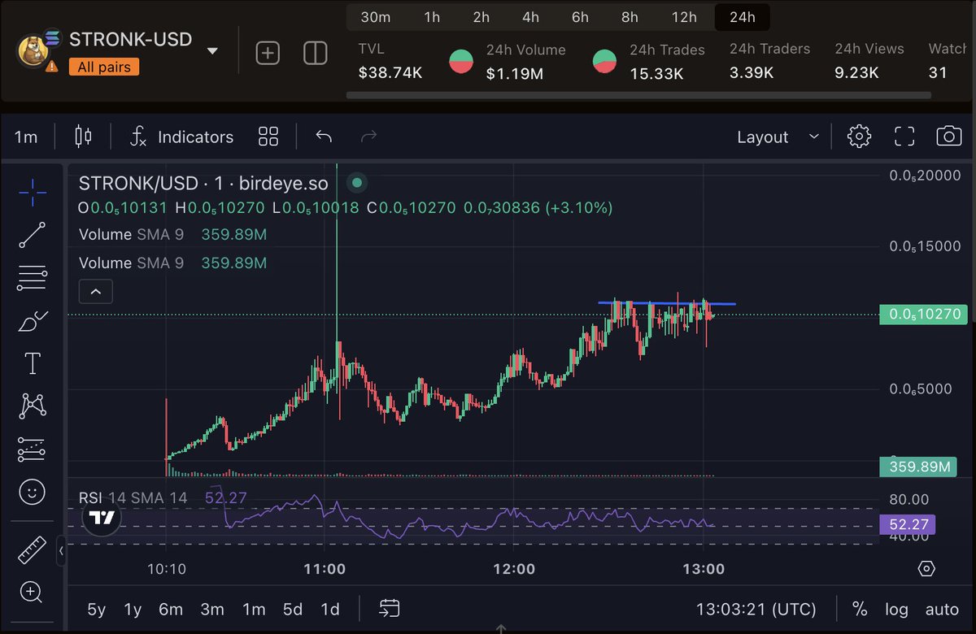The width and height of the screenshot is (976, 634).
Task: Click the 24h Trades buy/sell pie indicator
Action: tap(604, 62)
